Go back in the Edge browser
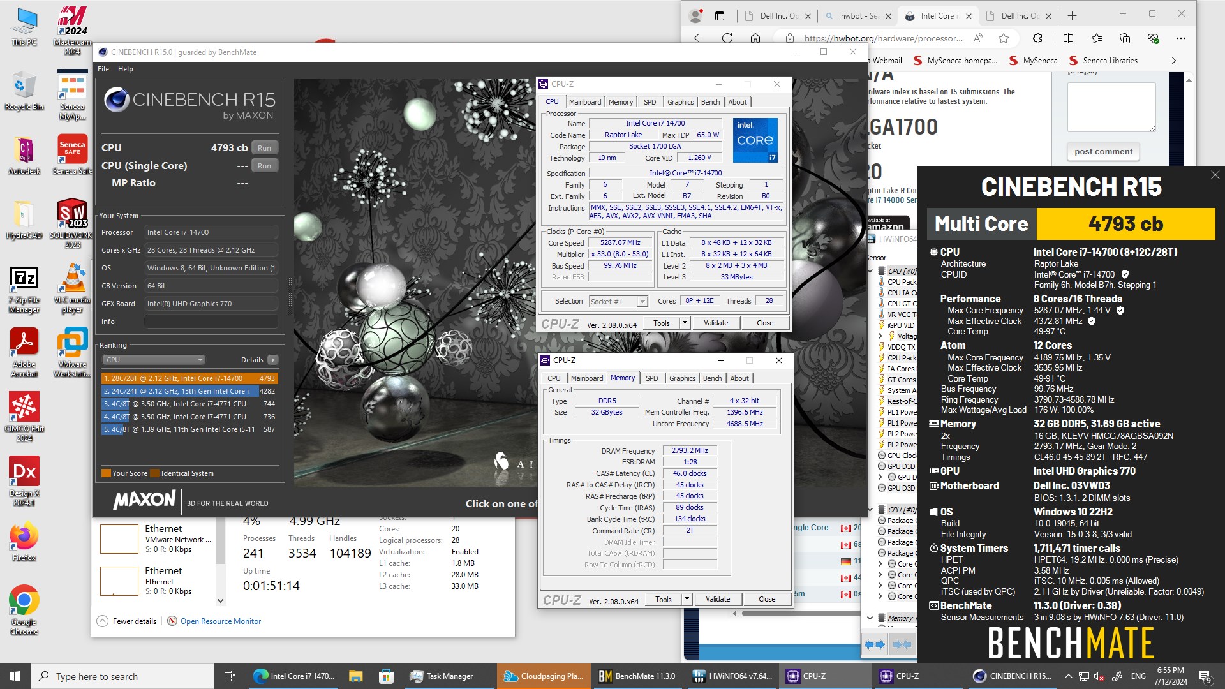 699,38
